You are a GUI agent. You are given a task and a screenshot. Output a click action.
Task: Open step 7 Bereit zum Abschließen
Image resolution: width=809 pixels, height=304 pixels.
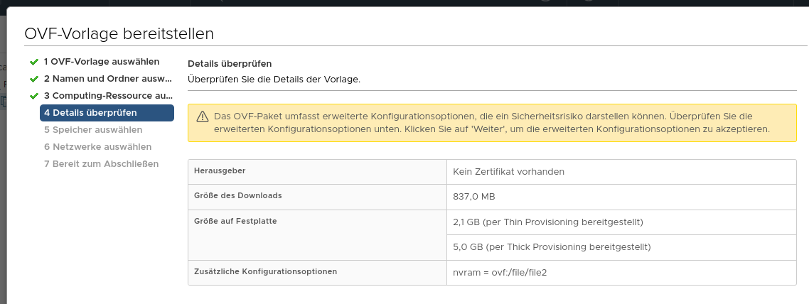[101, 164]
